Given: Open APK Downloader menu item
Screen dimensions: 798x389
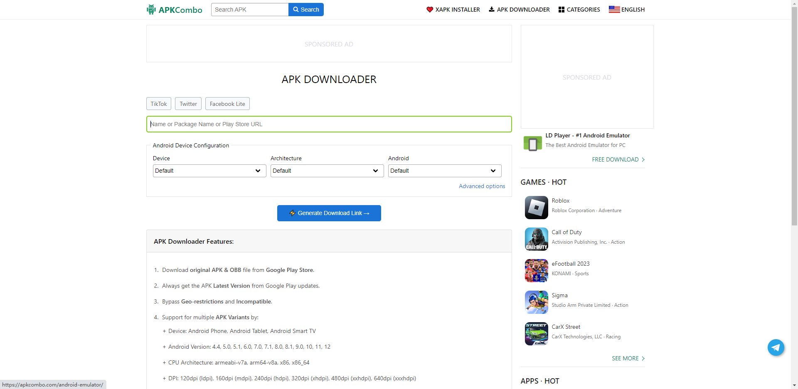Looking at the screenshot, I should 519,10.
